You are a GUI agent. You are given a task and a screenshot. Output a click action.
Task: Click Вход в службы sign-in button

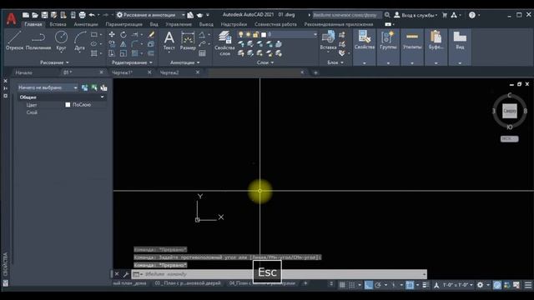(416, 15)
